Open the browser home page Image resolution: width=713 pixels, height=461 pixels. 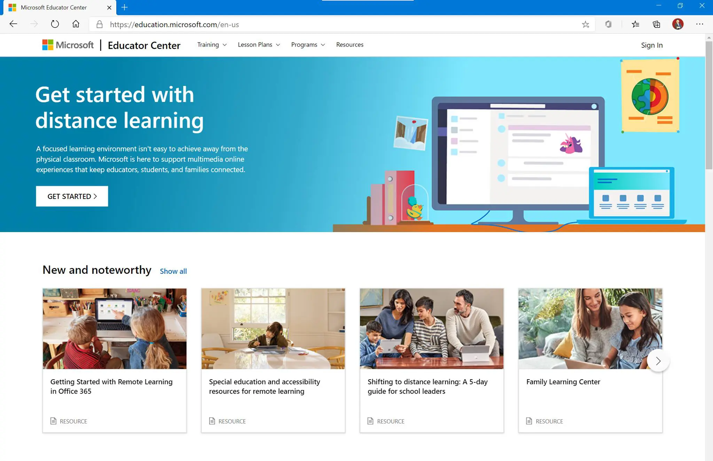(x=76, y=24)
